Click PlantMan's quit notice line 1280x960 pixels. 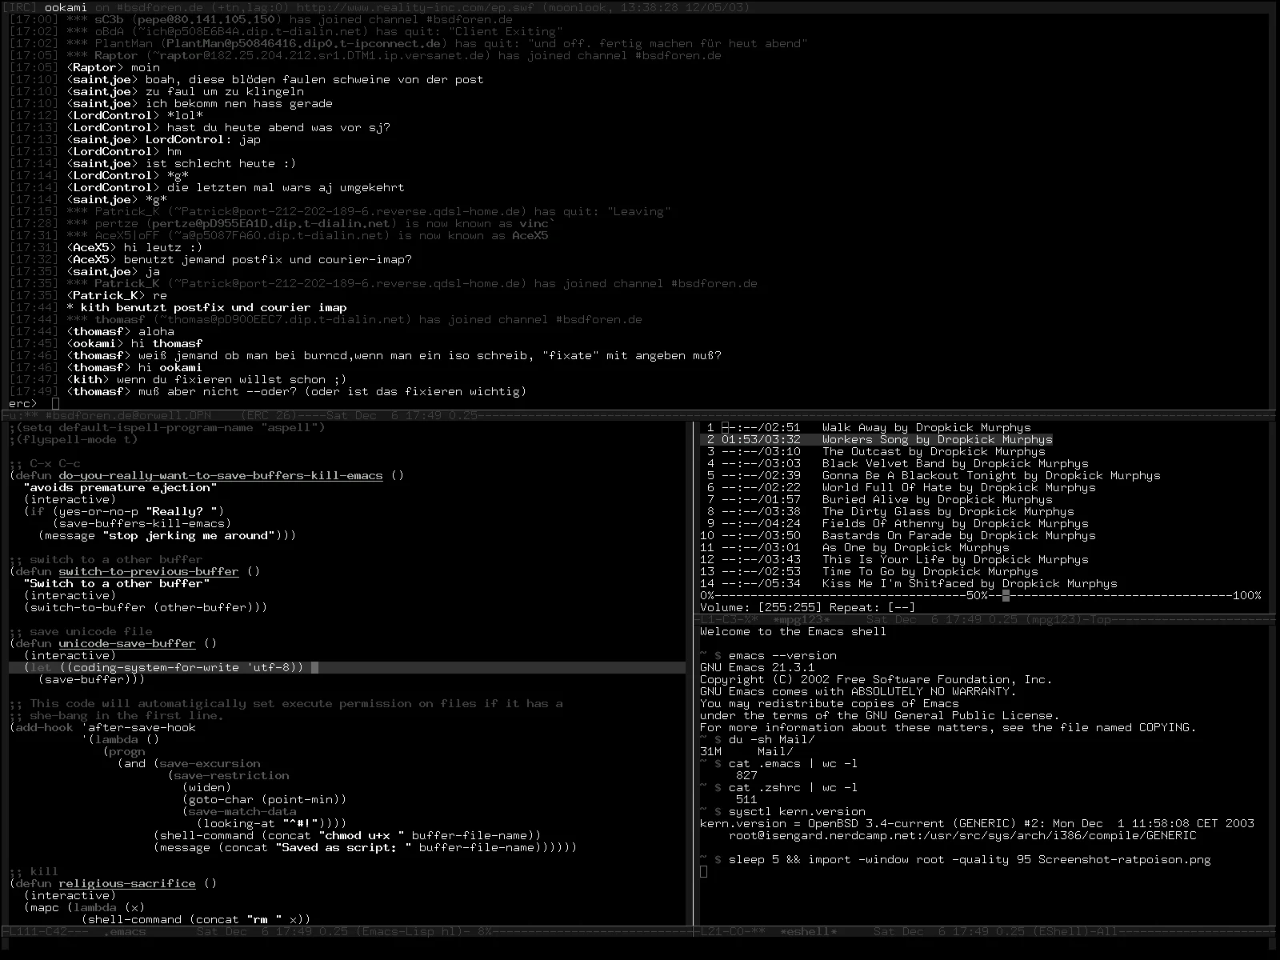pyautogui.click(x=437, y=43)
